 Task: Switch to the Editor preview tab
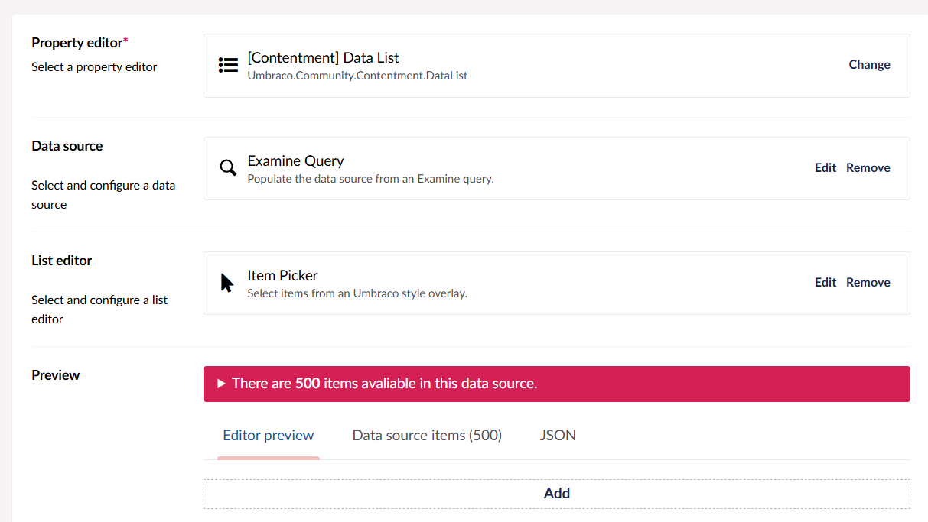(x=269, y=436)
